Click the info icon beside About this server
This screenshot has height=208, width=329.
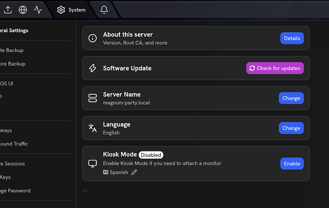pos(93,39)
